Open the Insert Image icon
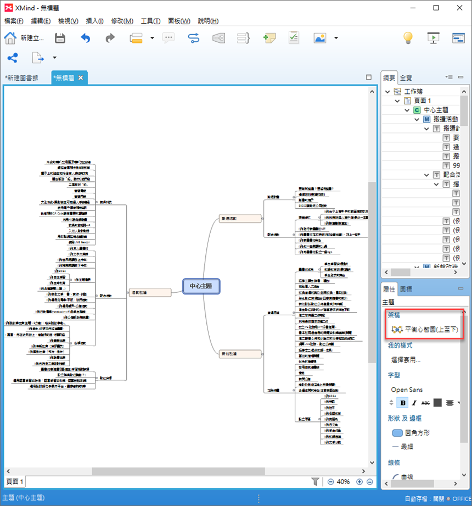This screenshot has height=506, width=472. (319, 38)
